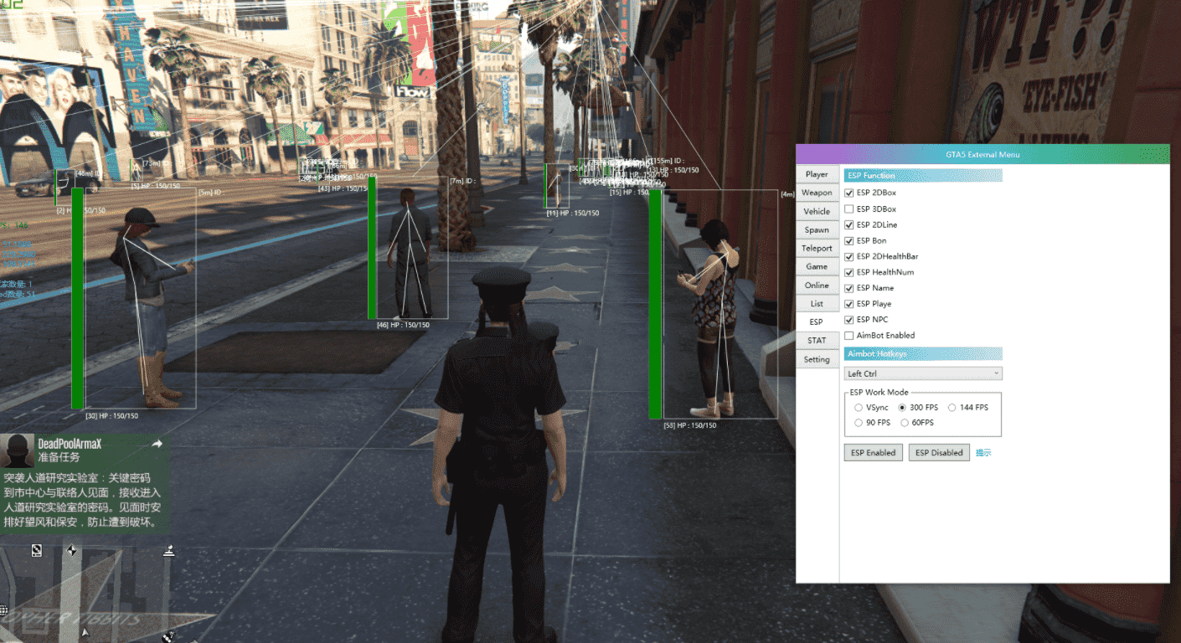Switch to the Teleport tab

[x=817, y=248]
